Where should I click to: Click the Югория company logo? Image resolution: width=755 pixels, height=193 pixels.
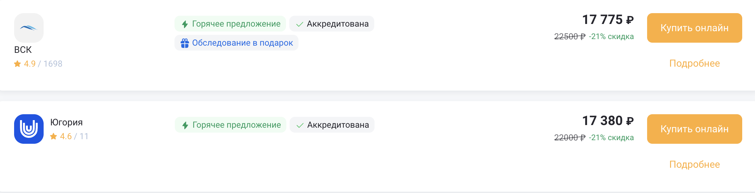29,129
